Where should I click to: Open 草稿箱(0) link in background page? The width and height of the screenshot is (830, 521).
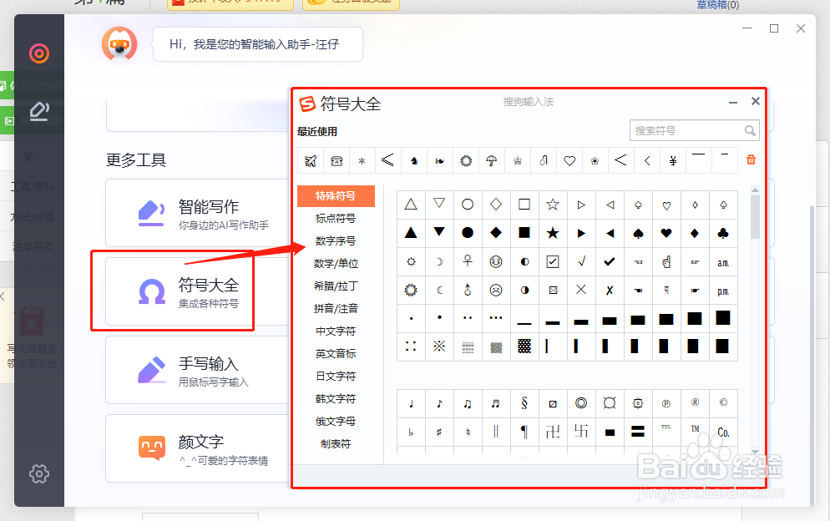[x=718, y=5]
